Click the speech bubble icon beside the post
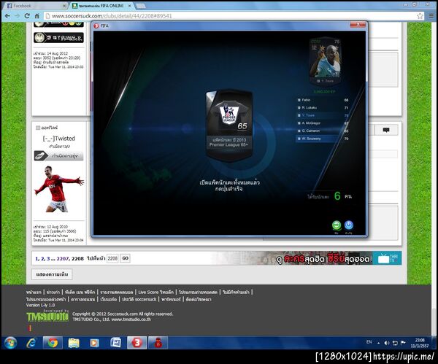Image resolution: width=438 pixels, height=364 pixels. pos(386,130)
